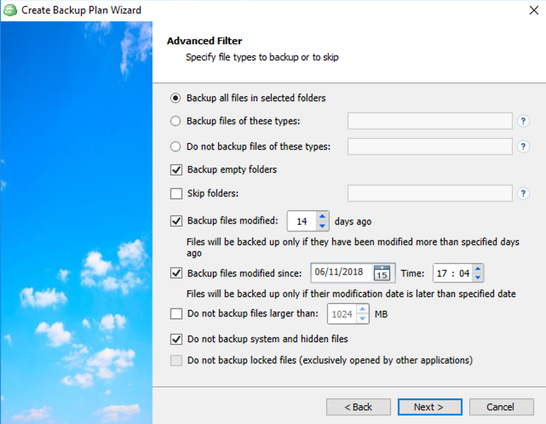Click the minutes value 04 in Time field
The height and width of the screenshot is (424, 546).
[x=464, y=273]
